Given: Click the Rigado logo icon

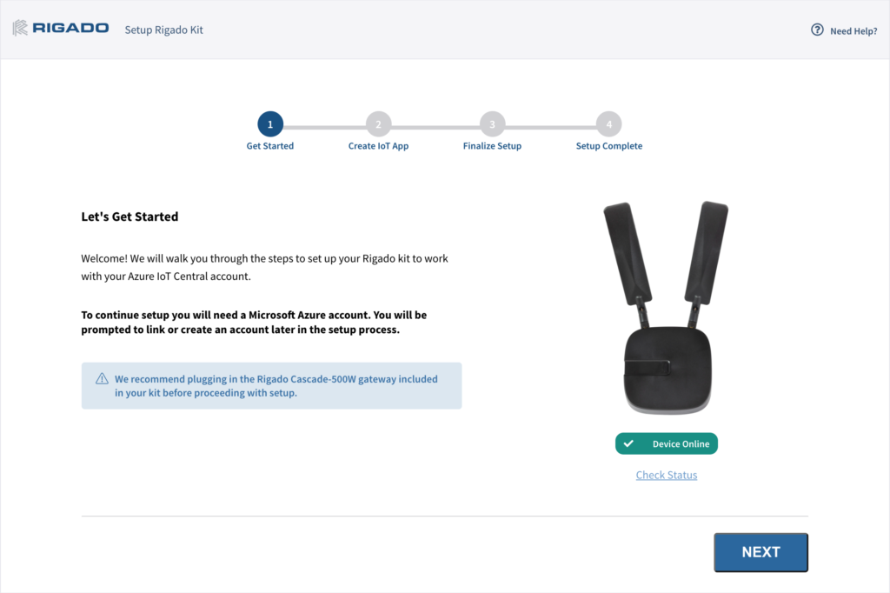Looking at the screenshot, I should (20, 28).
